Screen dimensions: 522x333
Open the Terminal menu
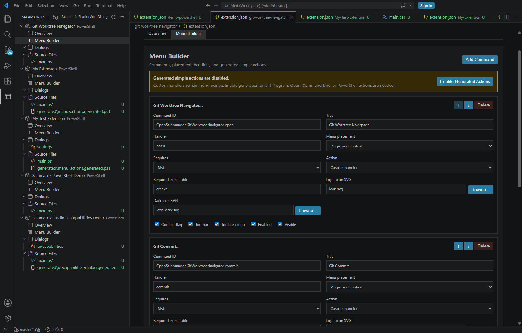tap(104, 5)
